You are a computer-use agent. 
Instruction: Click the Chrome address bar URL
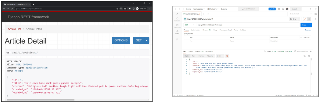tap(30, 9)
